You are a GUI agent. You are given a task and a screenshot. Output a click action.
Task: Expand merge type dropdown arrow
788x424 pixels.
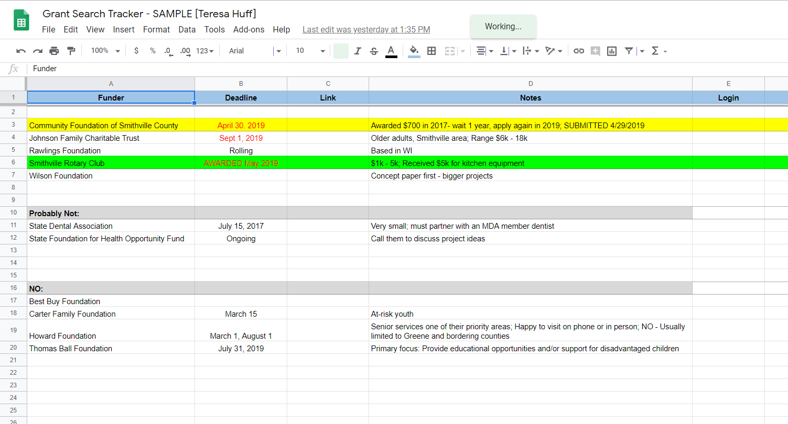point(462,51)
